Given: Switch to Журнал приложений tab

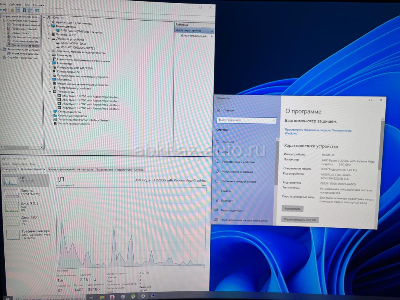Looking at the screenshot, I should [61, 169].
